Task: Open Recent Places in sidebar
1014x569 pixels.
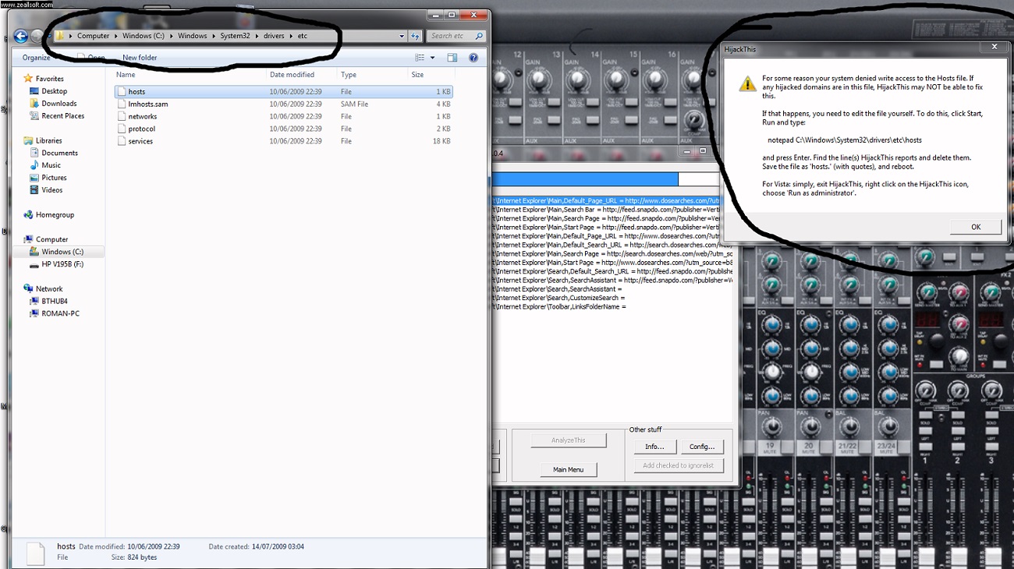Action: (62, 116)
